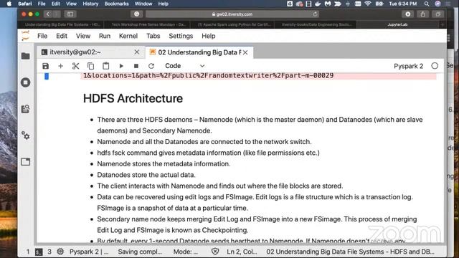This screenshot has height=258, width=459.
Task: Close the 02 Understanding Big Data notebook tab
Action: [x=245, y=52]
